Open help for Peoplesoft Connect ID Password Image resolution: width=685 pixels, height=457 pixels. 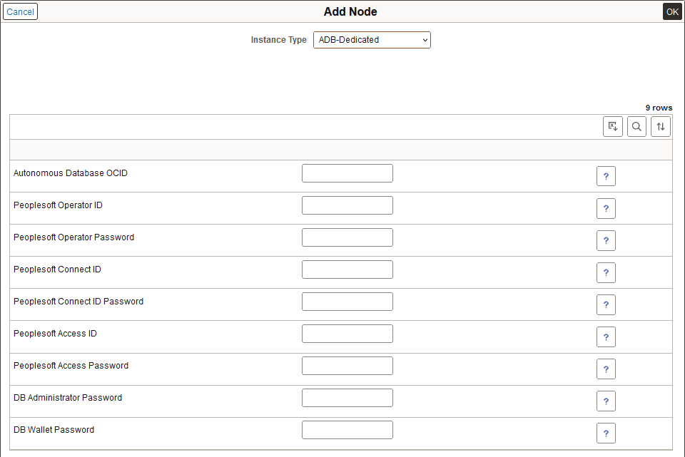click(606, 304)
